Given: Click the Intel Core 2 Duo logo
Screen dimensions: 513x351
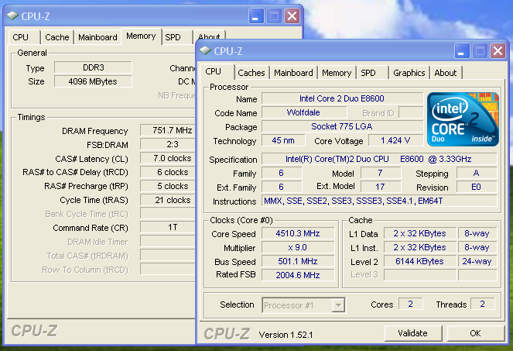Looking at the screenshot, I should 463,119.
